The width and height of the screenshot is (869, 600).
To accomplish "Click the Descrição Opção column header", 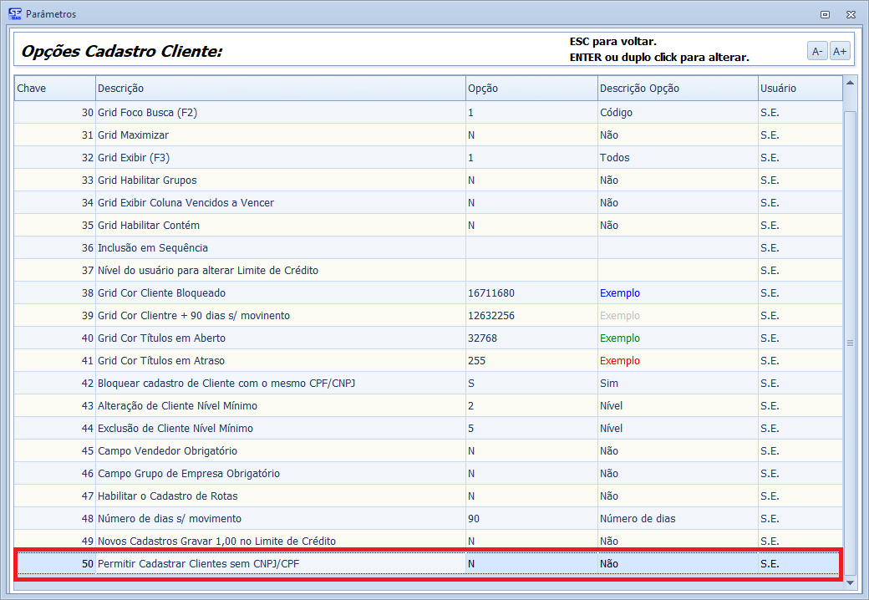I will click(677, 89).
